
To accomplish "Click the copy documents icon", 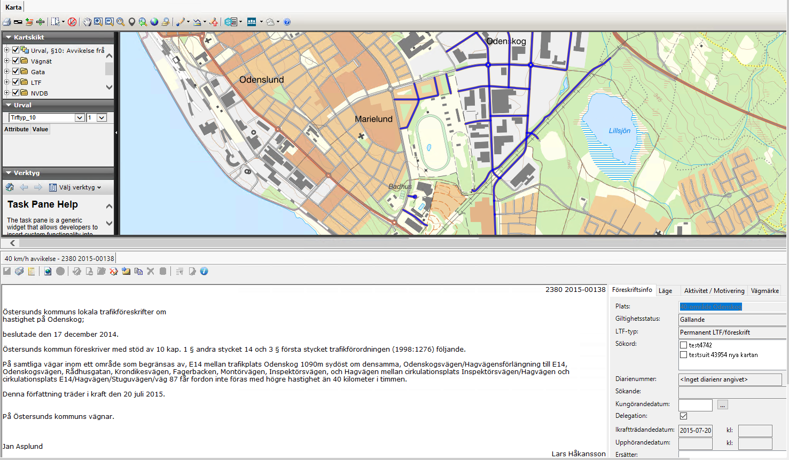I will pyautogui.click(x=138, y=271).
